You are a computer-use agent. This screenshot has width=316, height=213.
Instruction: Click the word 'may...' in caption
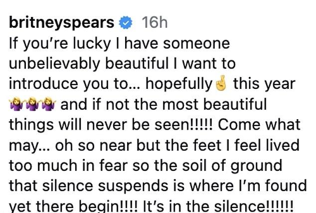(x=29, y=146)
